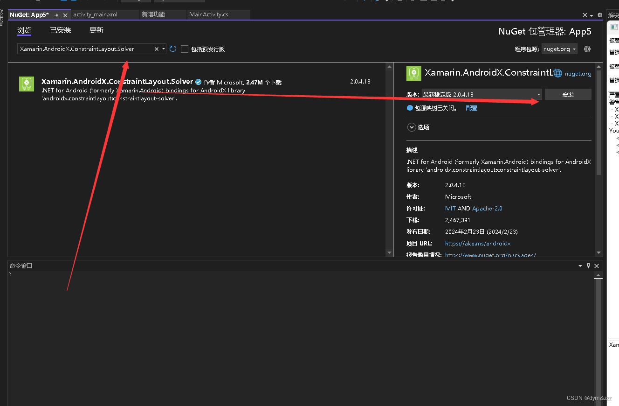Open the MainActivity.cs document tab
The width and height of the screenshot is (619, 406).
tap(209, 14)
